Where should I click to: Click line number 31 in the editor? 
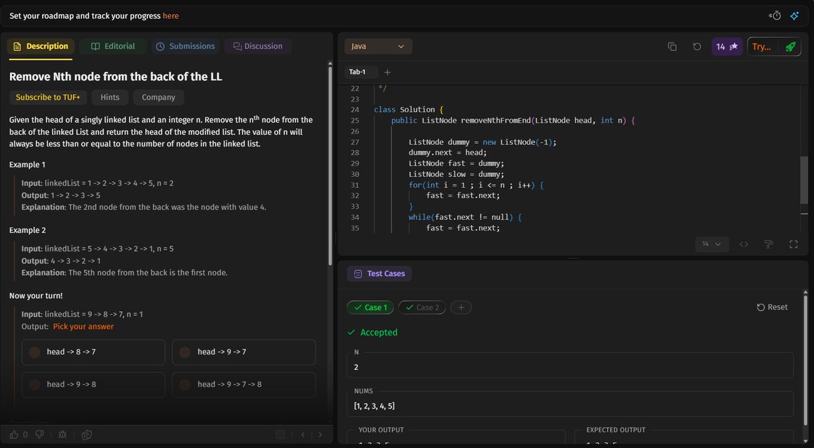(355, 186)
